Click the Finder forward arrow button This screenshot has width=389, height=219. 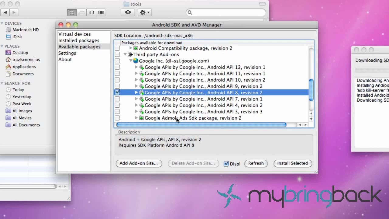click(14, 12)
